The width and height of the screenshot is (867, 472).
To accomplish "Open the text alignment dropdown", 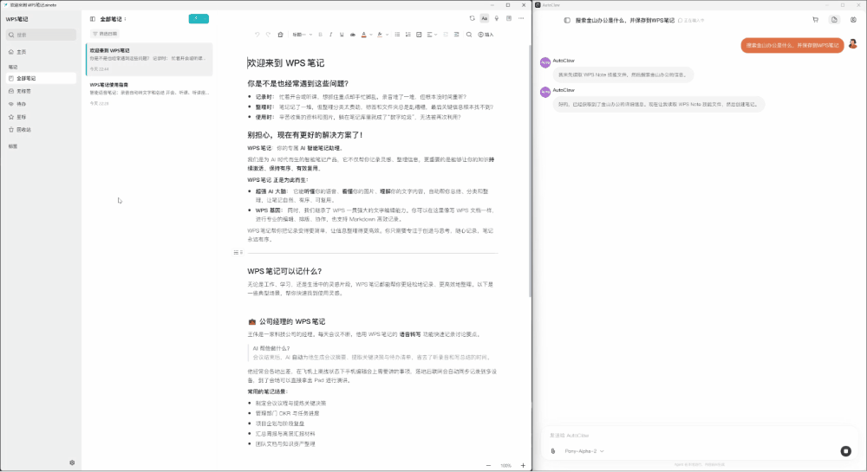I will coord(432,35).
